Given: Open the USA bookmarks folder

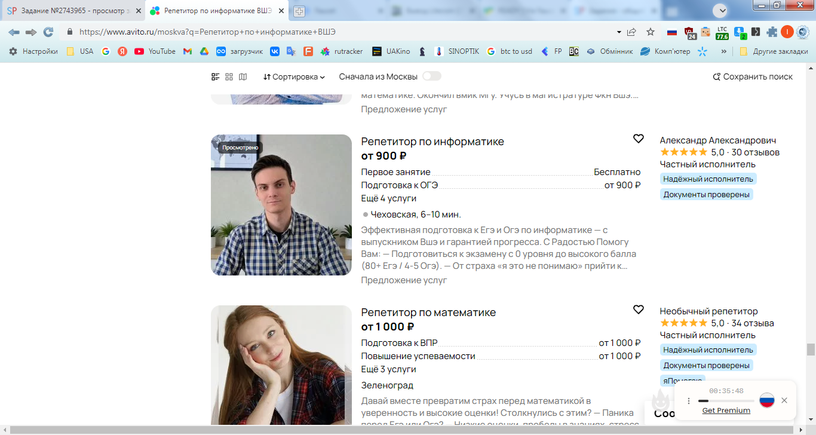Looking at the screenshot, I should pos(80,51).
